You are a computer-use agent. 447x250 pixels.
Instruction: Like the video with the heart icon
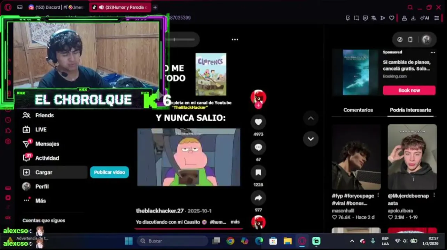tap(258, 122)
